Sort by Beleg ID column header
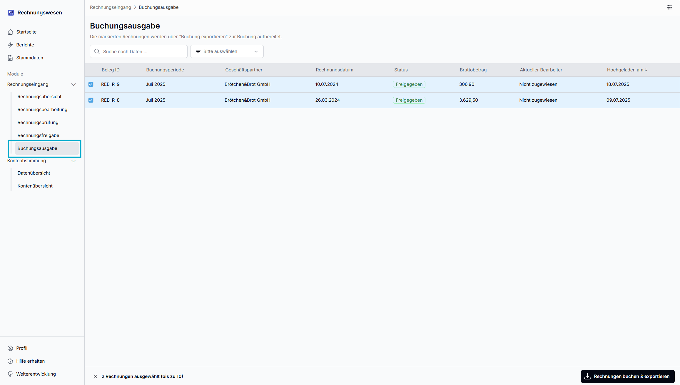The image size is (680, 385). click(111, 70)
